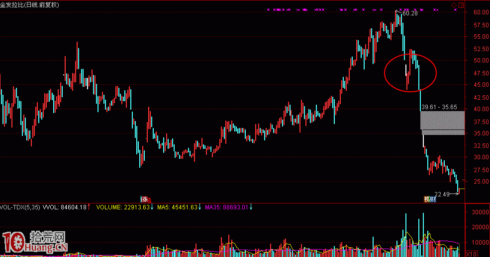Click the red diamond icon at chart top-right
The width and height of the screenshot is (490, 257).
(x=454, y=5)
